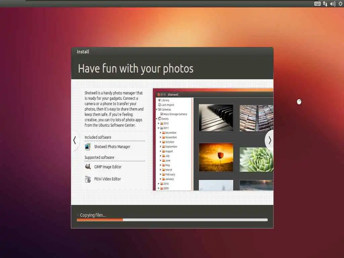Click the Install window title
This screenshot has height=258, width=344.
pyautogui.click(x=83, y=52)
